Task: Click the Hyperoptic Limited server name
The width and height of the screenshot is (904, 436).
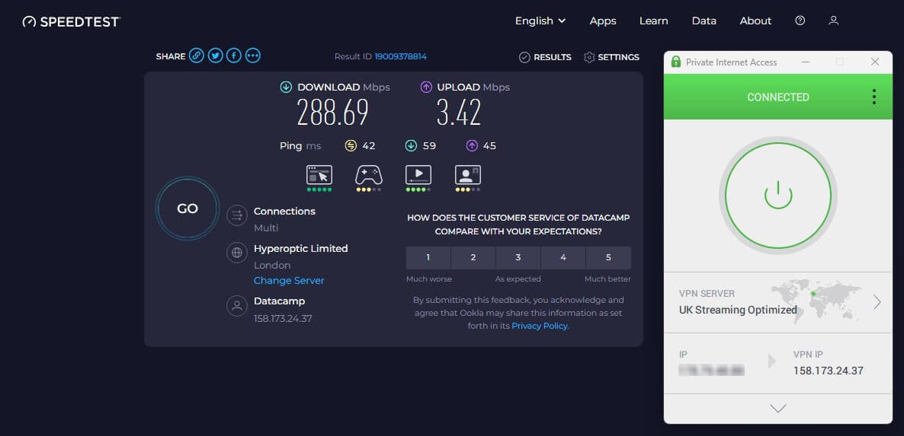Action: click(x=301, y=249)
